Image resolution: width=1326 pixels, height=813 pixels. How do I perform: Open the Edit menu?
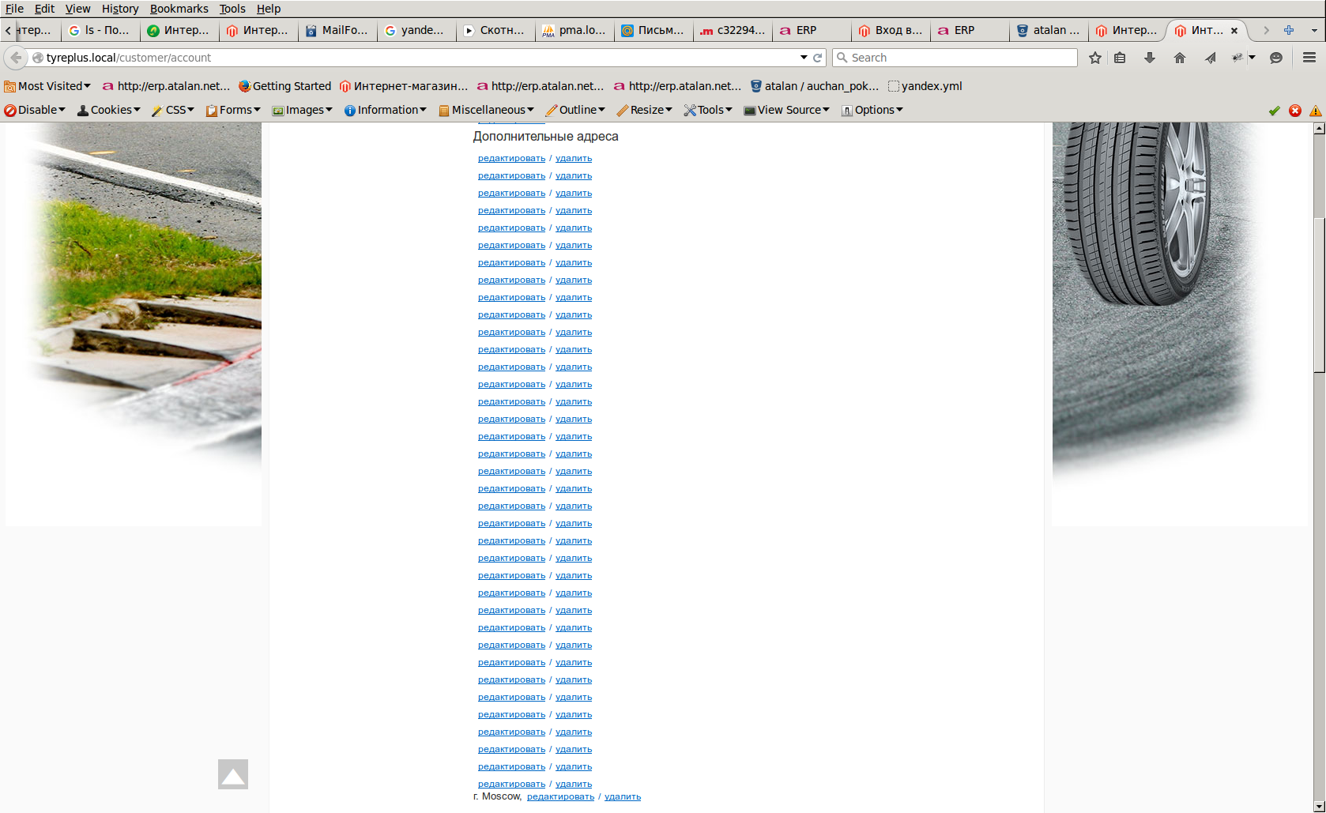tap(44, 9)
